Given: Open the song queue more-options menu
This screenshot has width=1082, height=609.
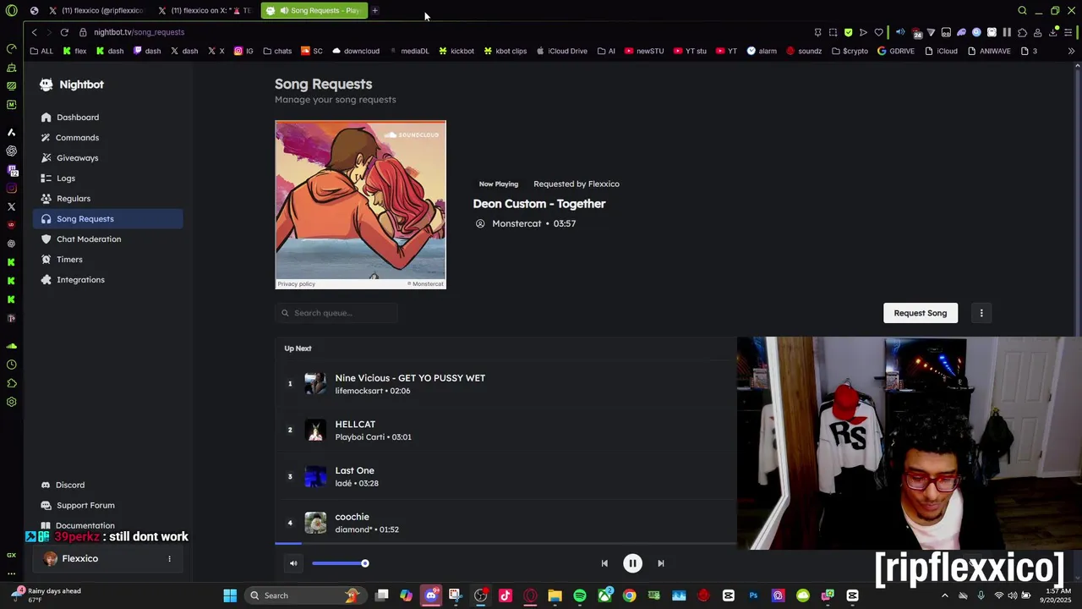Looking at the screenshot, I should click(981, 313).
